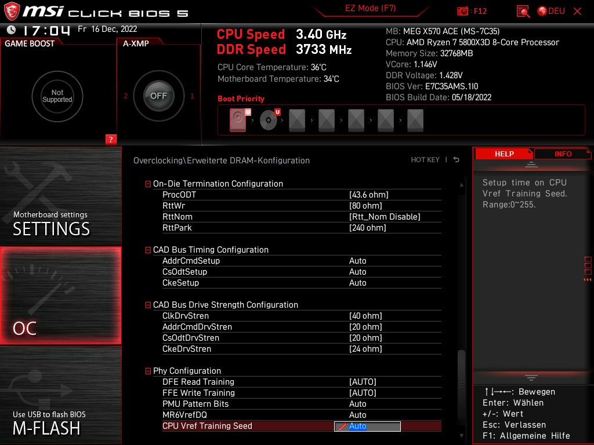Toggle the A-XMP OFF knob
594x445 pixels.
tap(158, 96)
